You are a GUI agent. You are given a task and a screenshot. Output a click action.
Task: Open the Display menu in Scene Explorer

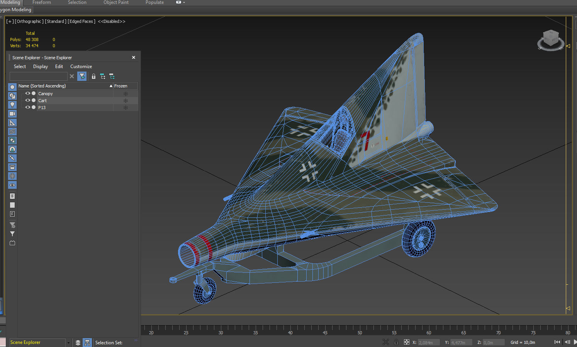tap(41, 67)
